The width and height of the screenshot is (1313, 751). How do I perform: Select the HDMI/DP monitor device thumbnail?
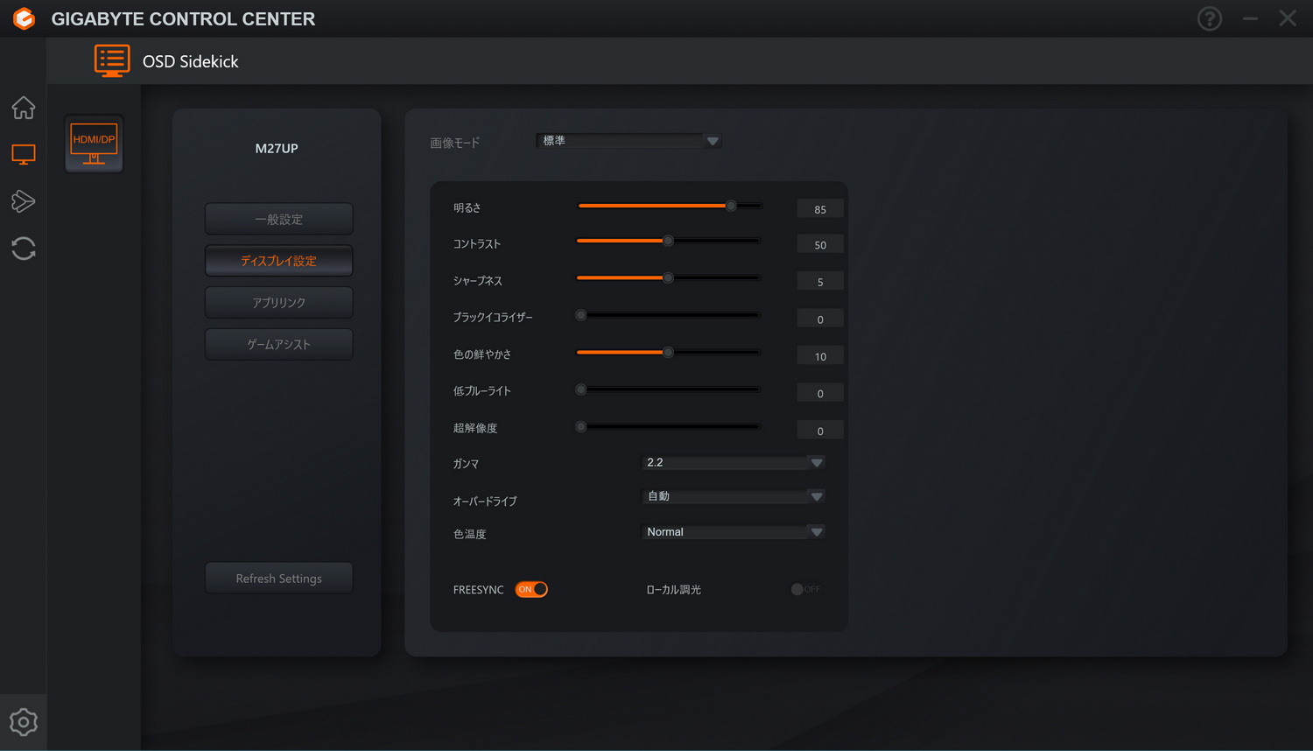(94, 144)
